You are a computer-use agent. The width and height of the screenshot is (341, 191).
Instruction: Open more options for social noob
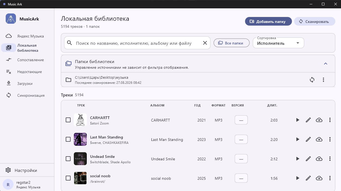click(x=330, y=178)
